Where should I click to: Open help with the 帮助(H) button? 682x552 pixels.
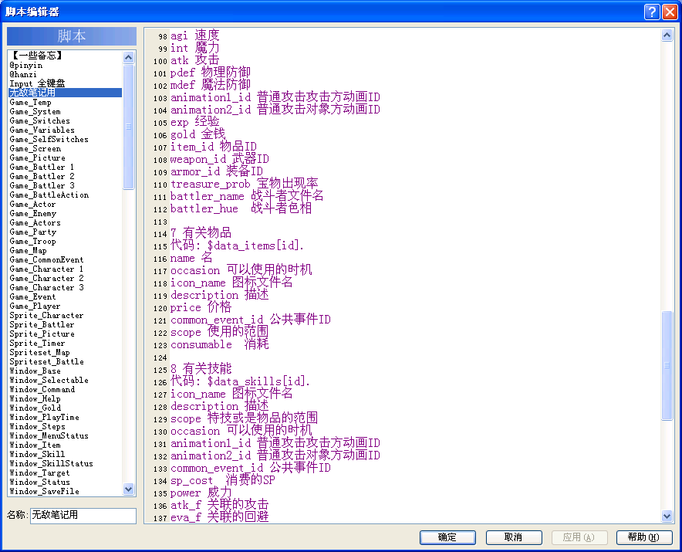tap(644, 537)
